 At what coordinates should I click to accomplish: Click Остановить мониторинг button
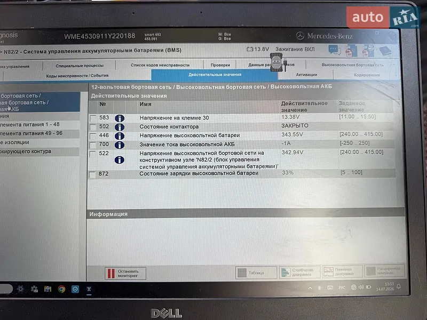125,273
